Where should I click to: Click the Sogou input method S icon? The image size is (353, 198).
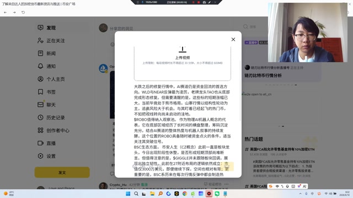coord(271,186)
